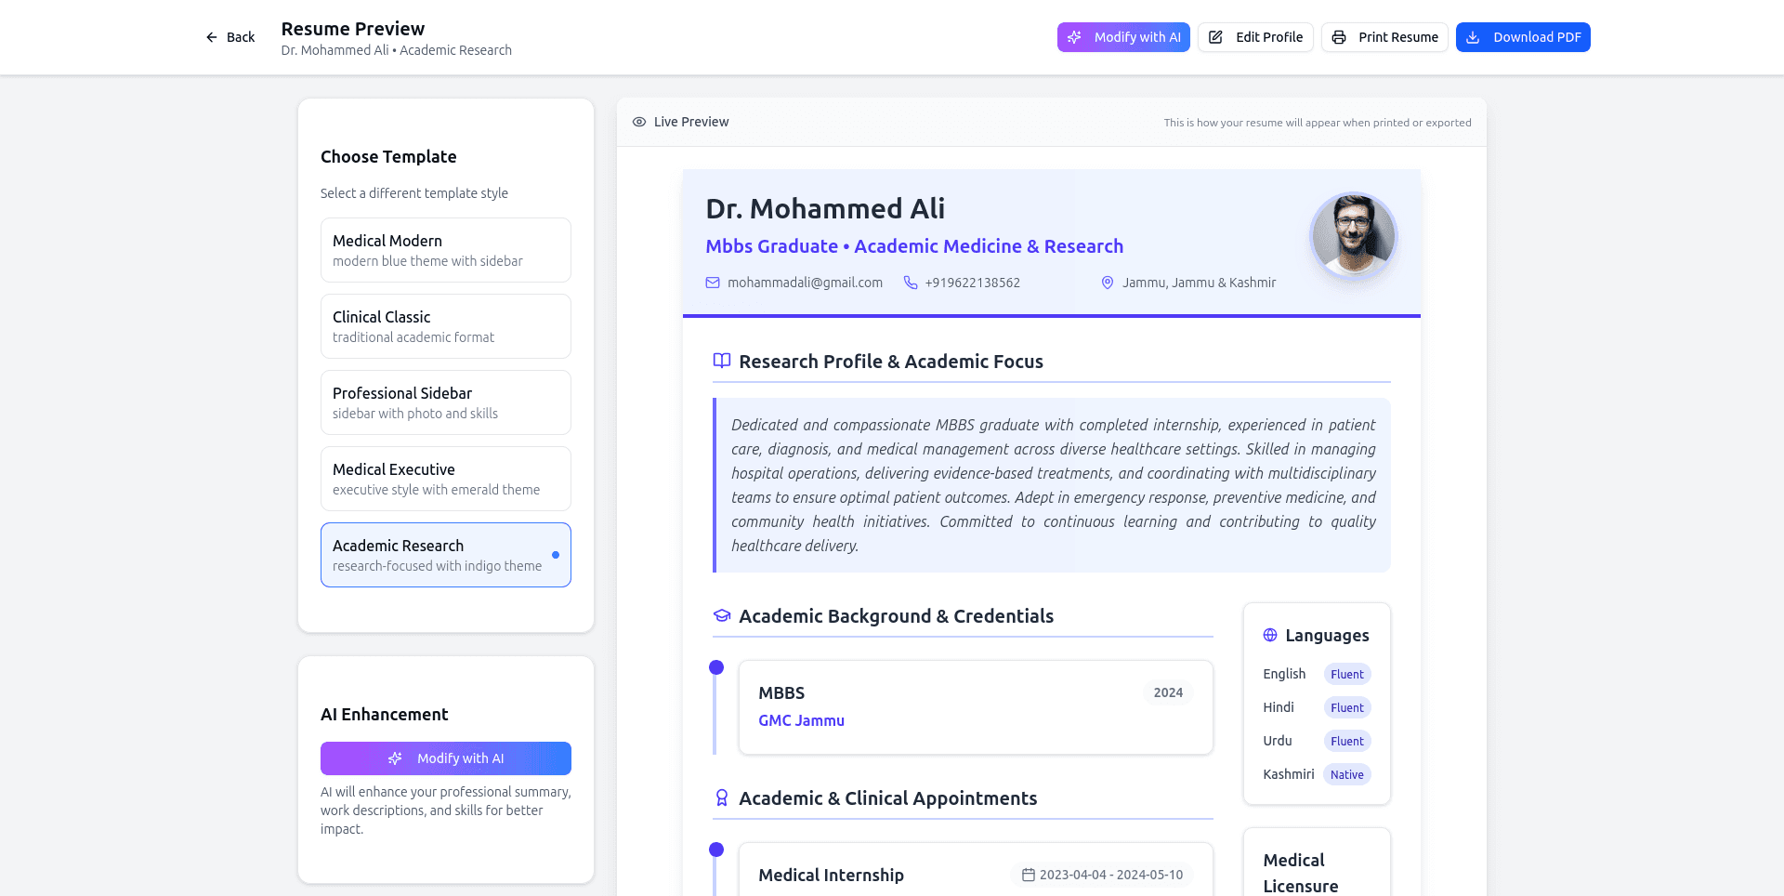This screenshot has height=896, width=1784.
Task: Click the calendar icon beside the internship dates
Action: click(x=1026, y=875)
